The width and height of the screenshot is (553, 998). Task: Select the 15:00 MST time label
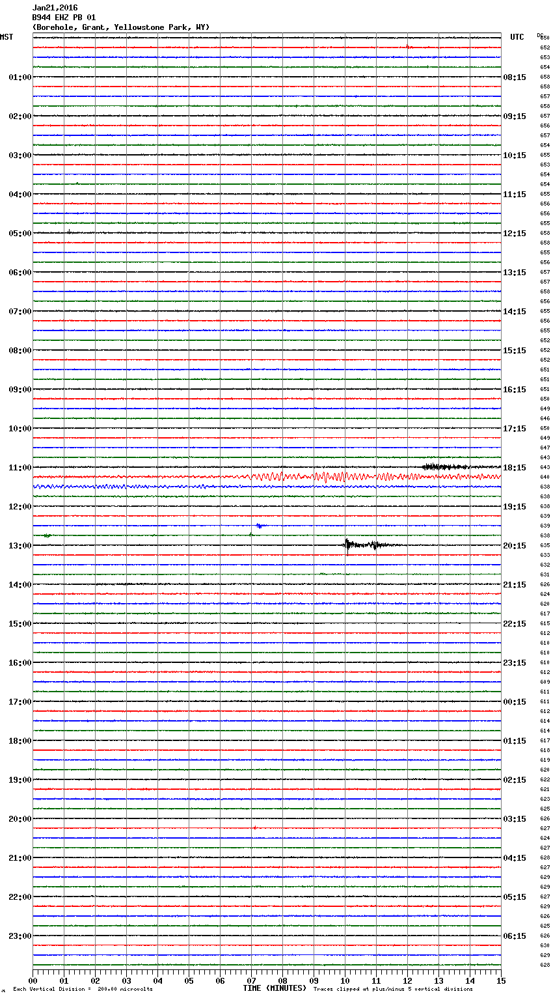[20, 624]
